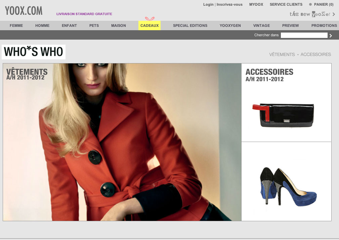Go to SPECIAL EDITIONS
Image resolution: width=339 pixels, height=240 pixels.
[190, 26]
